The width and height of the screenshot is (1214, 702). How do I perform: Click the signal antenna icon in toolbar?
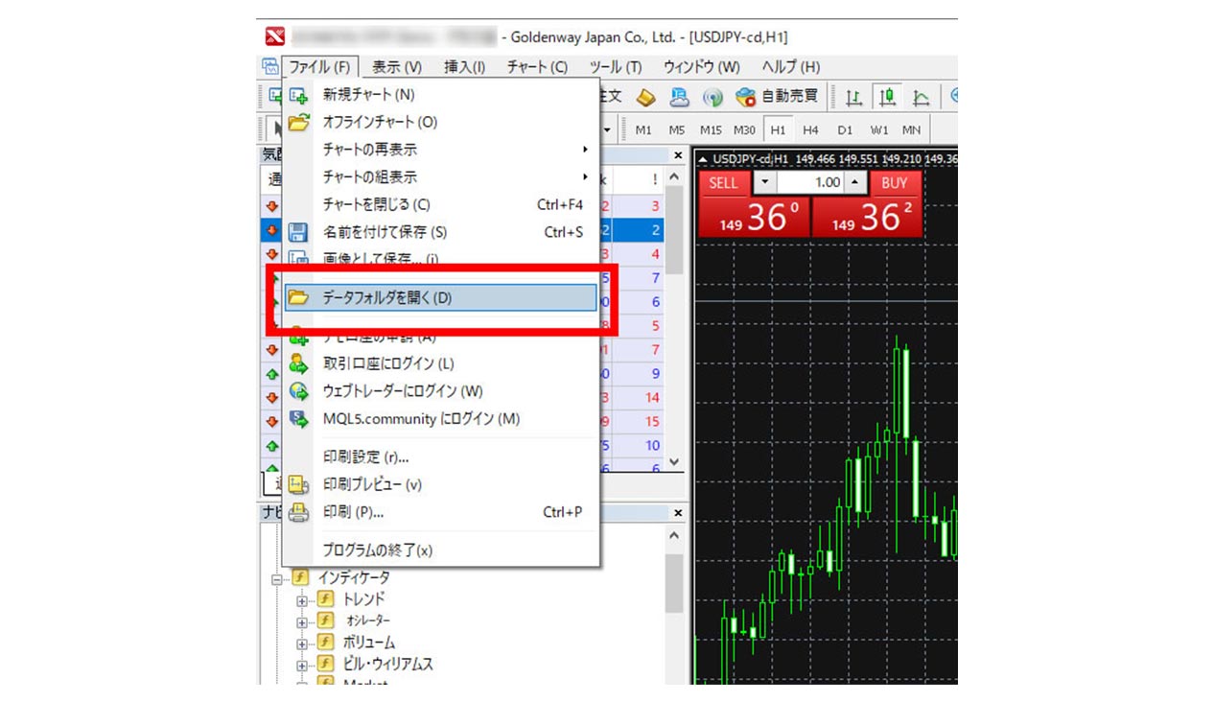pos(712,97)
